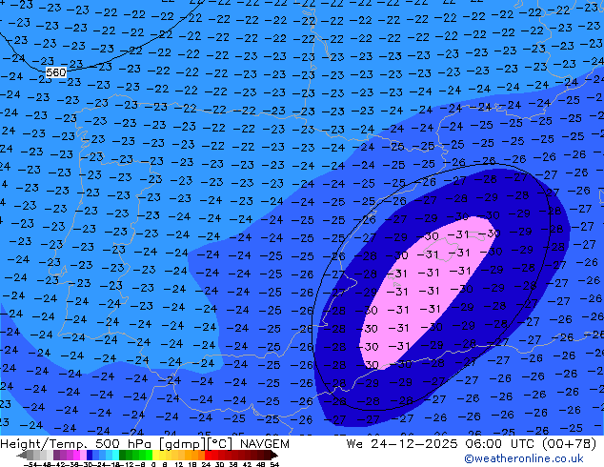Pick the yellow legend swatch at 0

155,455
